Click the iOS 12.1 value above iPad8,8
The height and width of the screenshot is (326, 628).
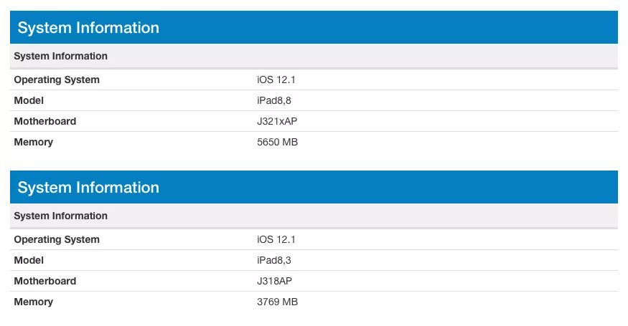coord(276,80)
